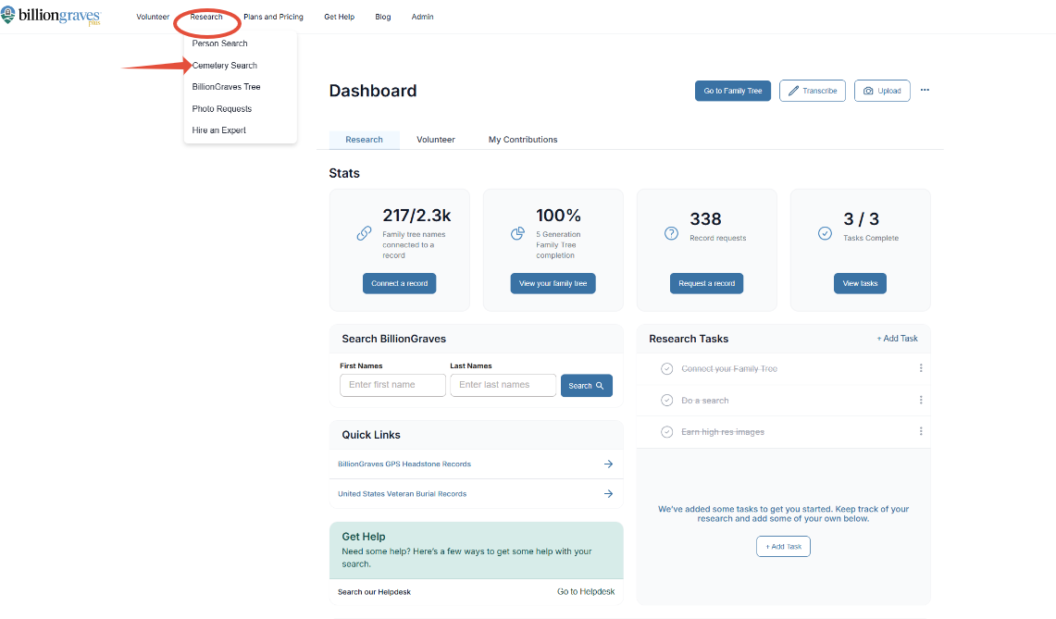The image size is (1056, 619).
Task: Click the BillionGraves logo
Action: pyautogui.click(x=51, y=16)
